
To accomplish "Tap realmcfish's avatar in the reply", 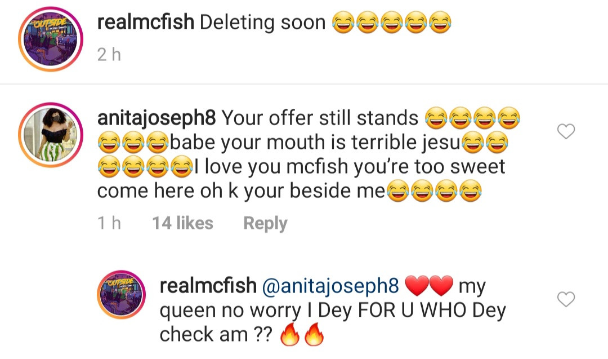I will pyautogui.click(x=122, y=302).
